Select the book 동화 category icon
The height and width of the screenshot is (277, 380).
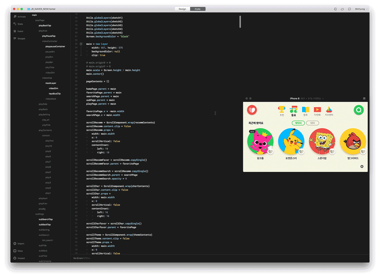(305, 111)
